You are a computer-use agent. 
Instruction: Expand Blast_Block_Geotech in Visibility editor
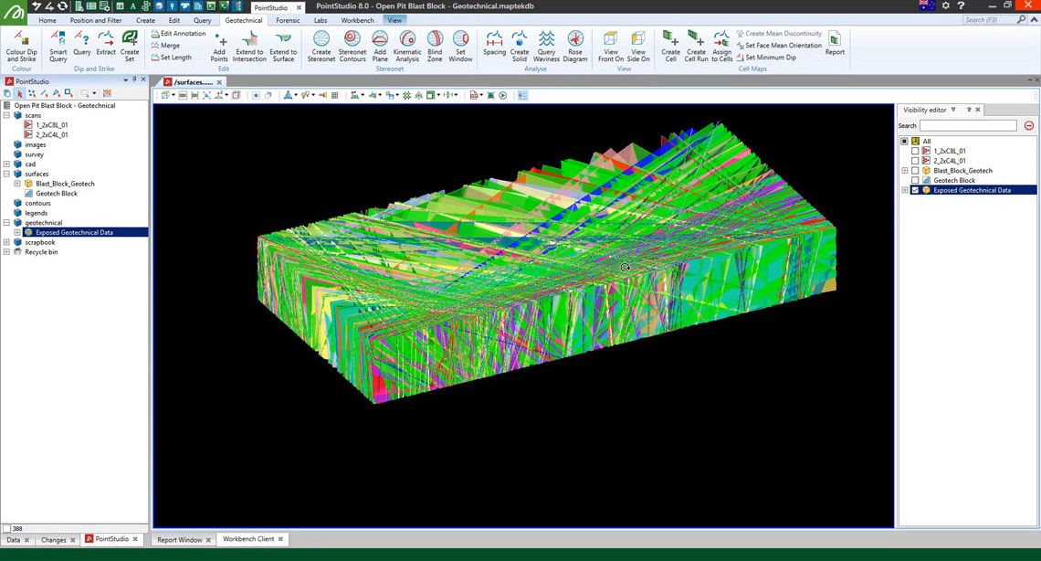904,171
